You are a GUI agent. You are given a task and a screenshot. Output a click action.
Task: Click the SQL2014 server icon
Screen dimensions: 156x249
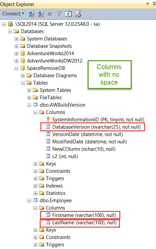tap(10, 24)
